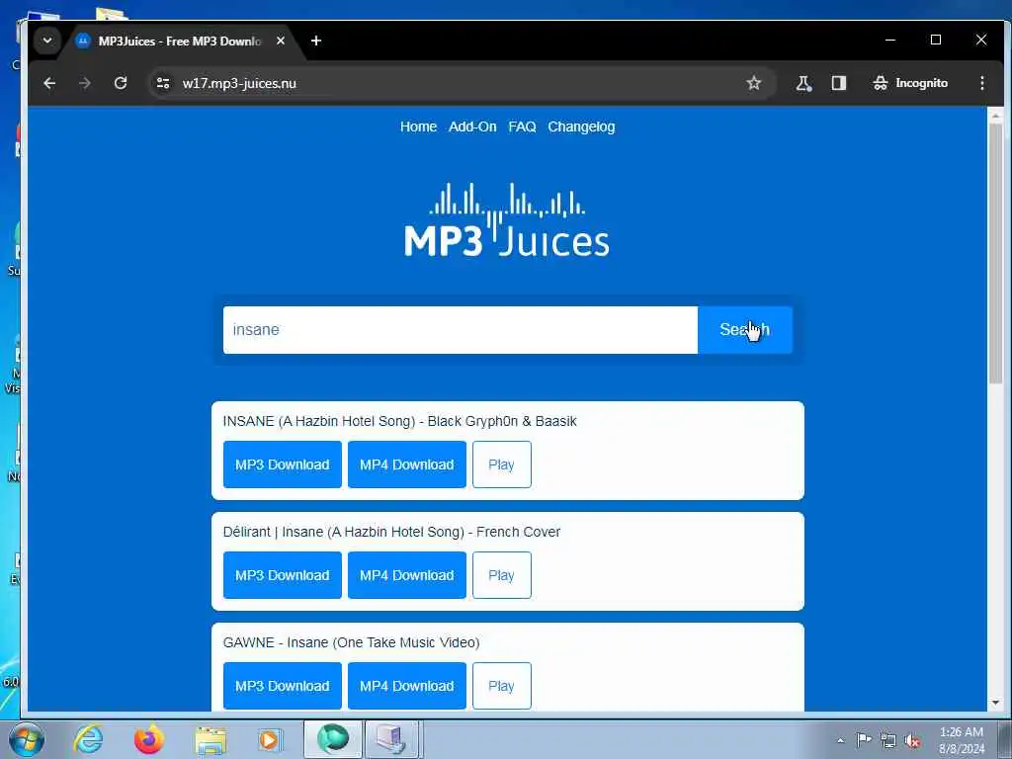Open site information icon in address bar
This screenshot has height=759, width=1012.
click(x=163, y=83)
